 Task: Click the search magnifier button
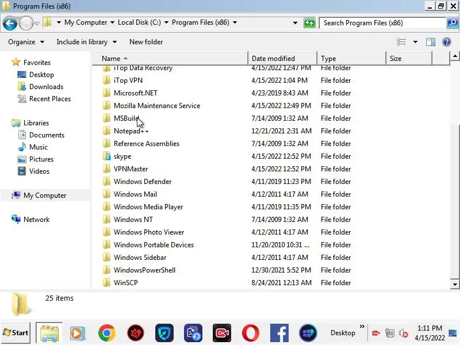(453, 23)
